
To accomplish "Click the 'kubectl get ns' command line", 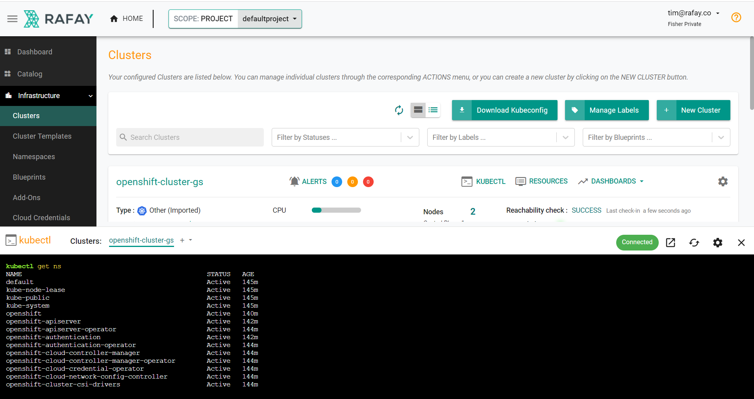I will tap(33, 266).
